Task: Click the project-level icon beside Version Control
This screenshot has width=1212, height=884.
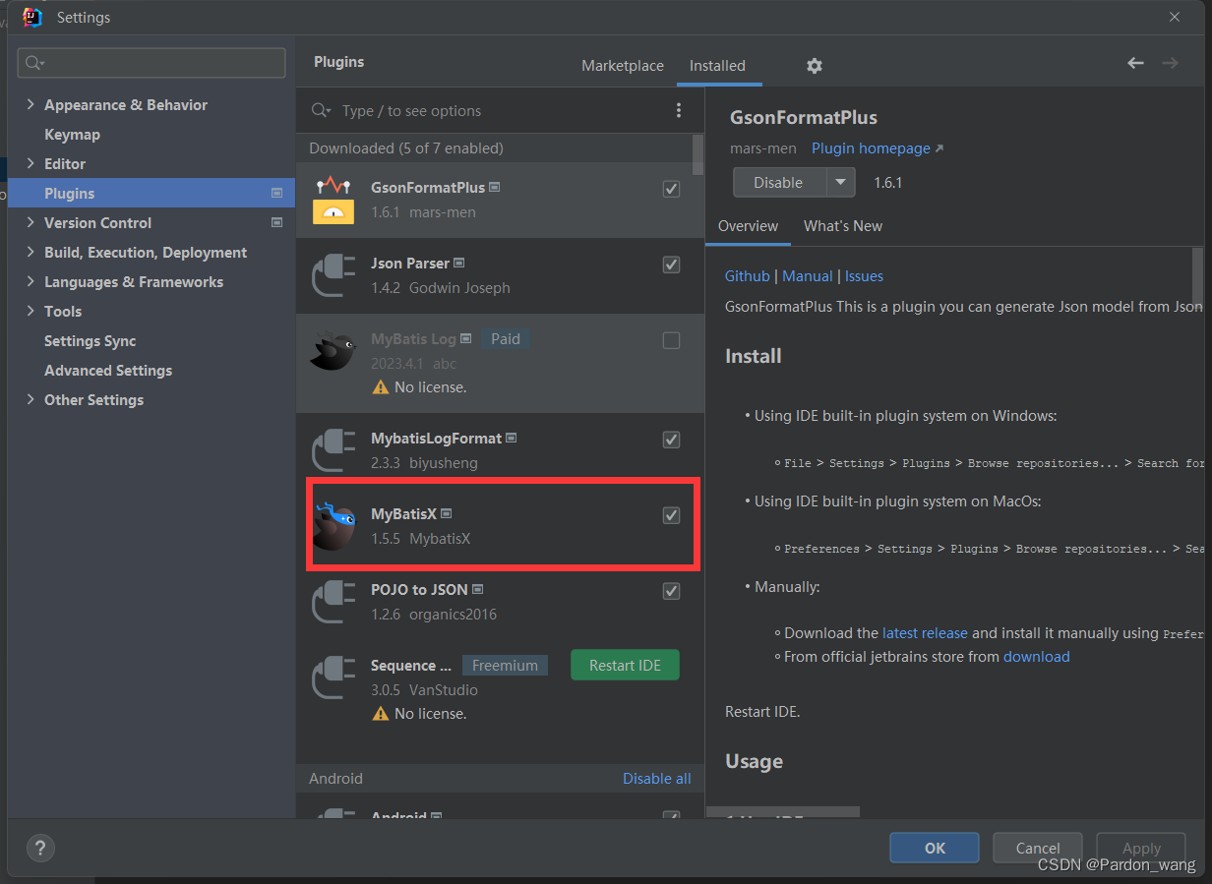Action: 277,223
